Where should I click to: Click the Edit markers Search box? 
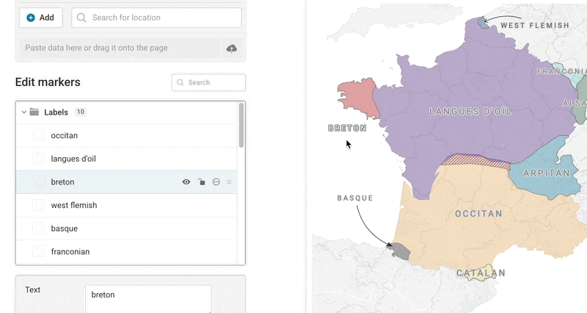208,82
